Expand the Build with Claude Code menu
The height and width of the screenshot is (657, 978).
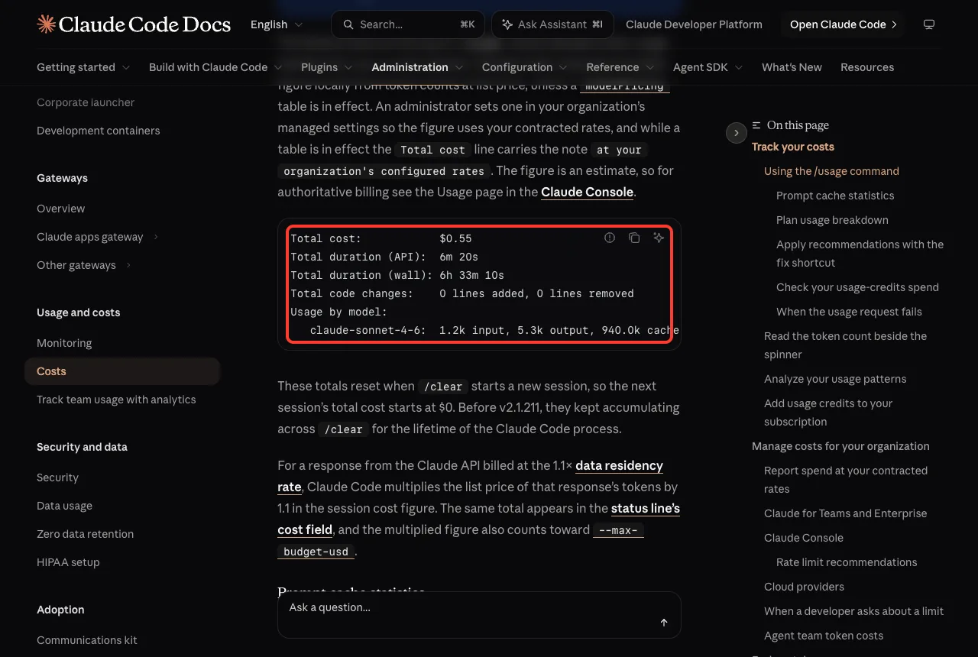[x=215, y=67]
